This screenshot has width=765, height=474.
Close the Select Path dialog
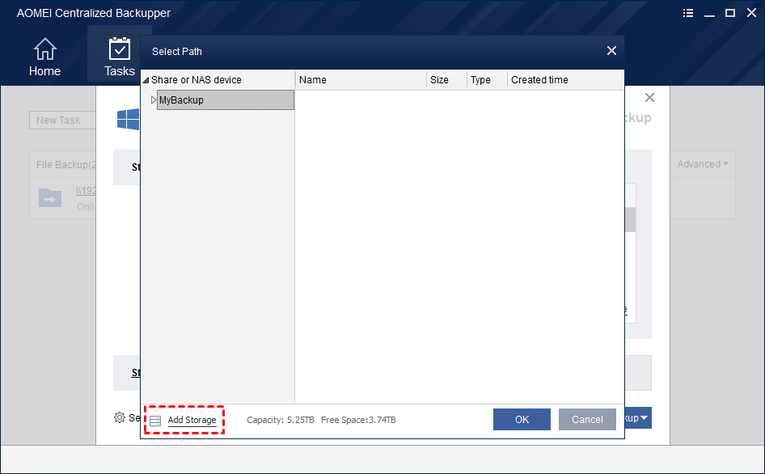(x=611, y=51)
